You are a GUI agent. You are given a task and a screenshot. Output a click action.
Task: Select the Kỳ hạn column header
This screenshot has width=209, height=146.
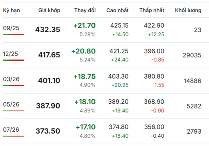(12, 10)
